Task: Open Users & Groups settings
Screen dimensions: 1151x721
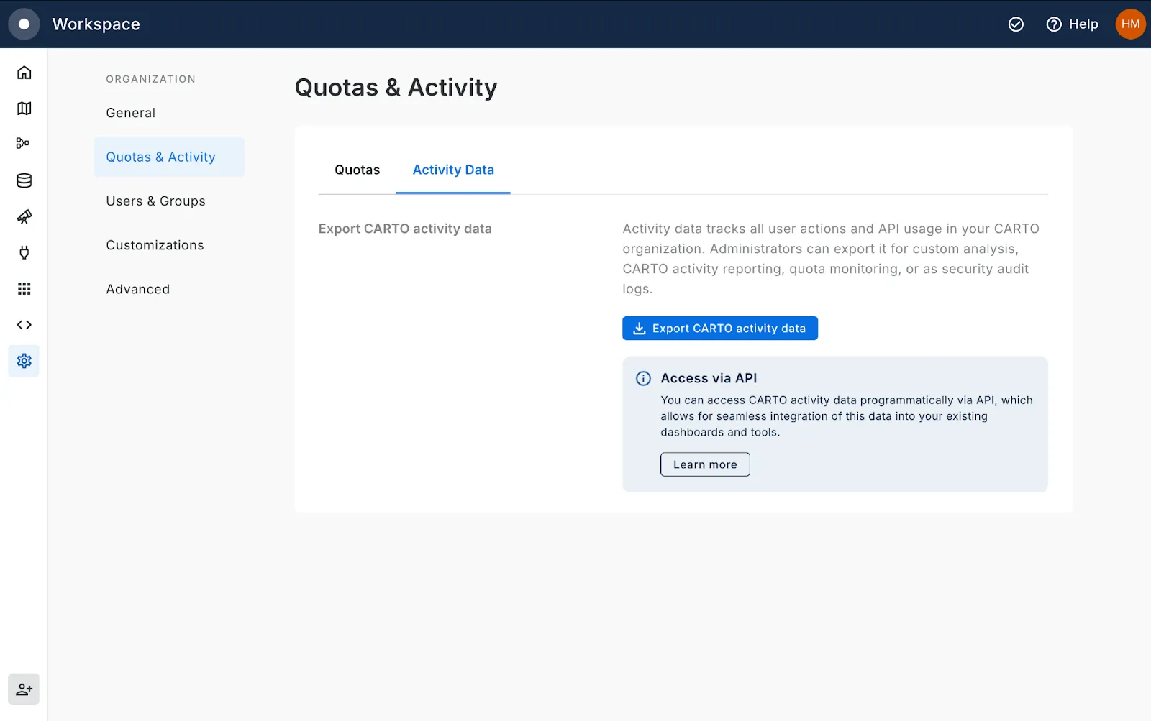Action: click(x=155, y=201)
